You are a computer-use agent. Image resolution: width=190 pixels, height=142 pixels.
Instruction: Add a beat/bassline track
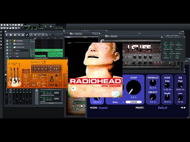pyautogui.click(x=15, y=35)
